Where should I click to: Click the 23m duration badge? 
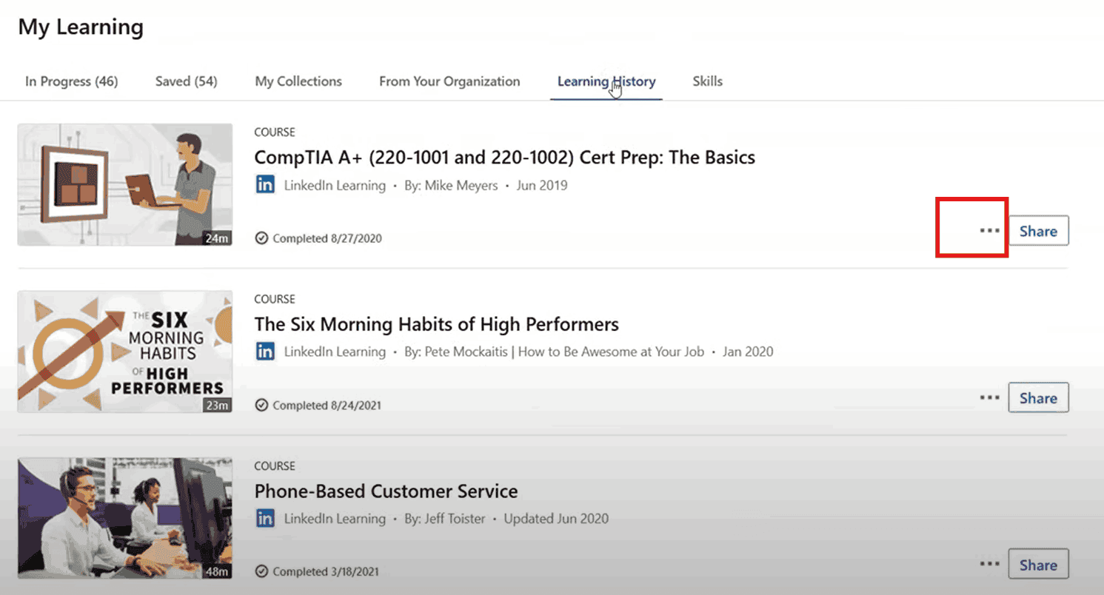coord(218,406)
